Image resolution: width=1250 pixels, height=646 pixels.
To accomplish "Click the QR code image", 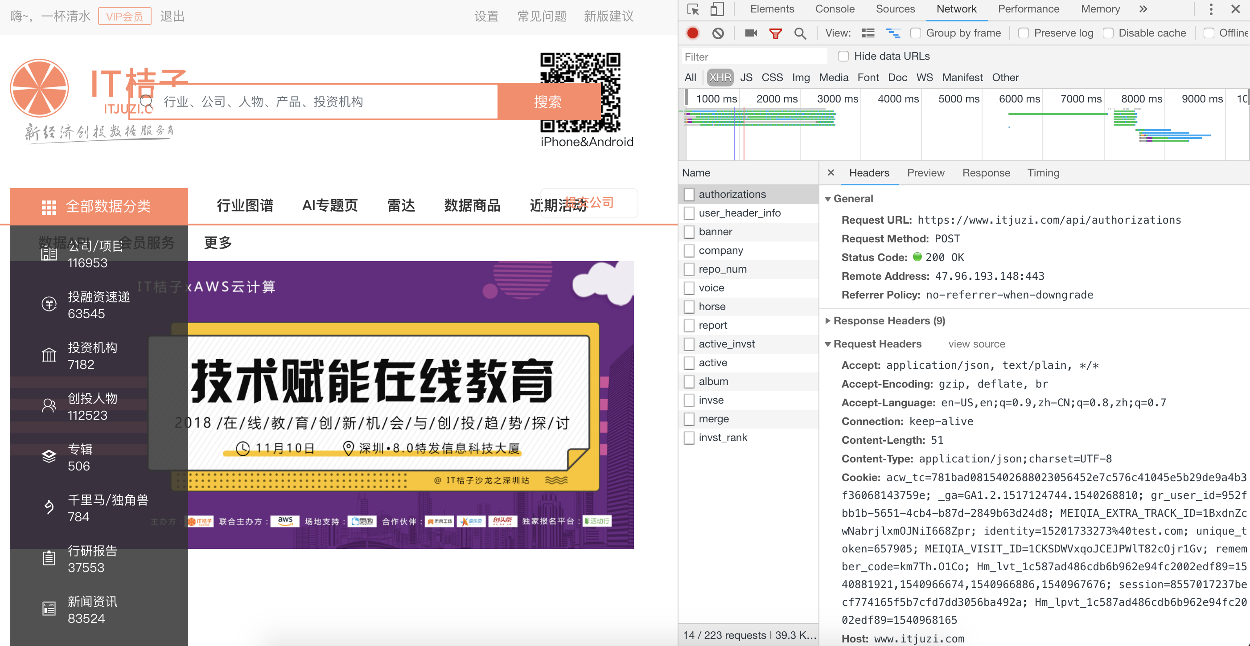I will pyautogui.click(x=580, y=92).
